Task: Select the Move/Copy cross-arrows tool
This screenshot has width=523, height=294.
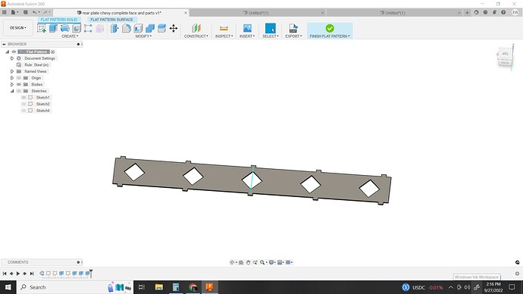Action: coord(174,28)
